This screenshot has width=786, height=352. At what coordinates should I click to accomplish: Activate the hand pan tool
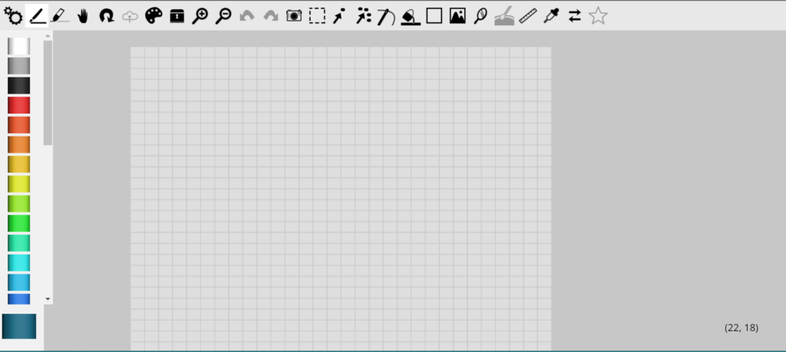pos(83,16)
